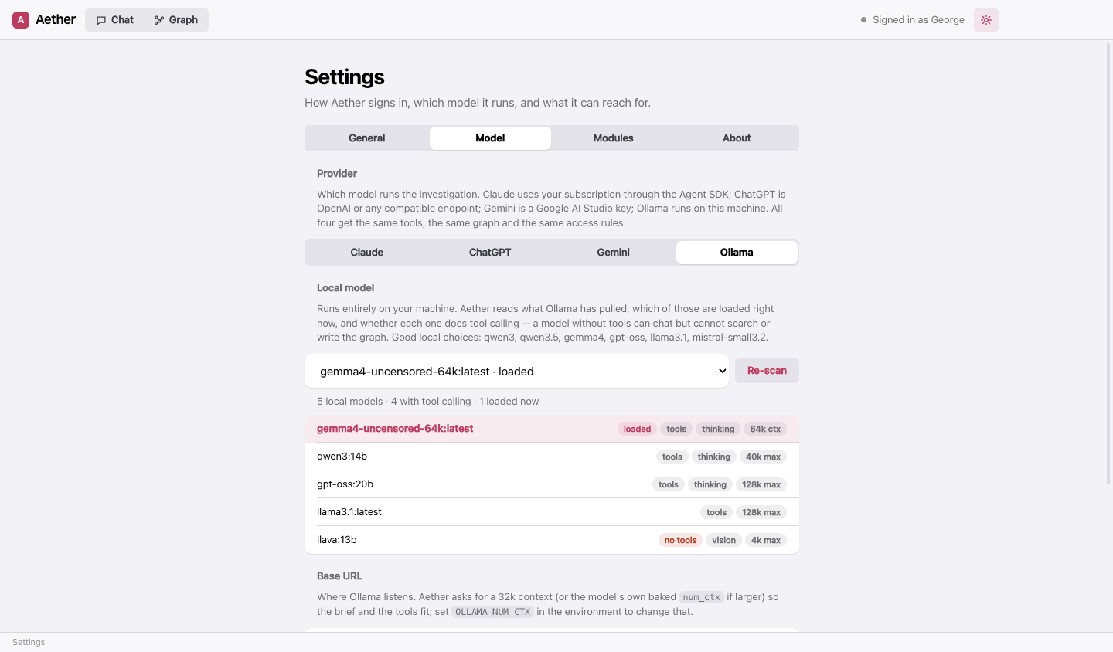Click the Aether app name

point(56,20)
